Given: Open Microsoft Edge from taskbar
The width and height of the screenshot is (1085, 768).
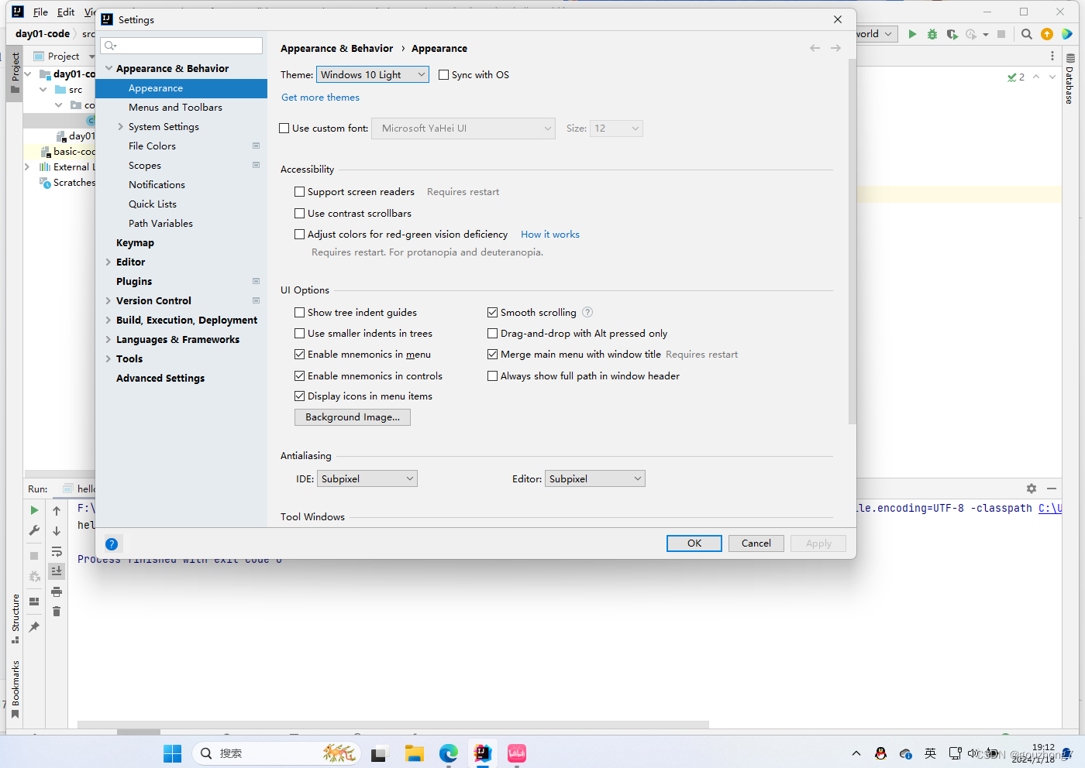Looking at the screenshot, I should click(x=449, y=753).
